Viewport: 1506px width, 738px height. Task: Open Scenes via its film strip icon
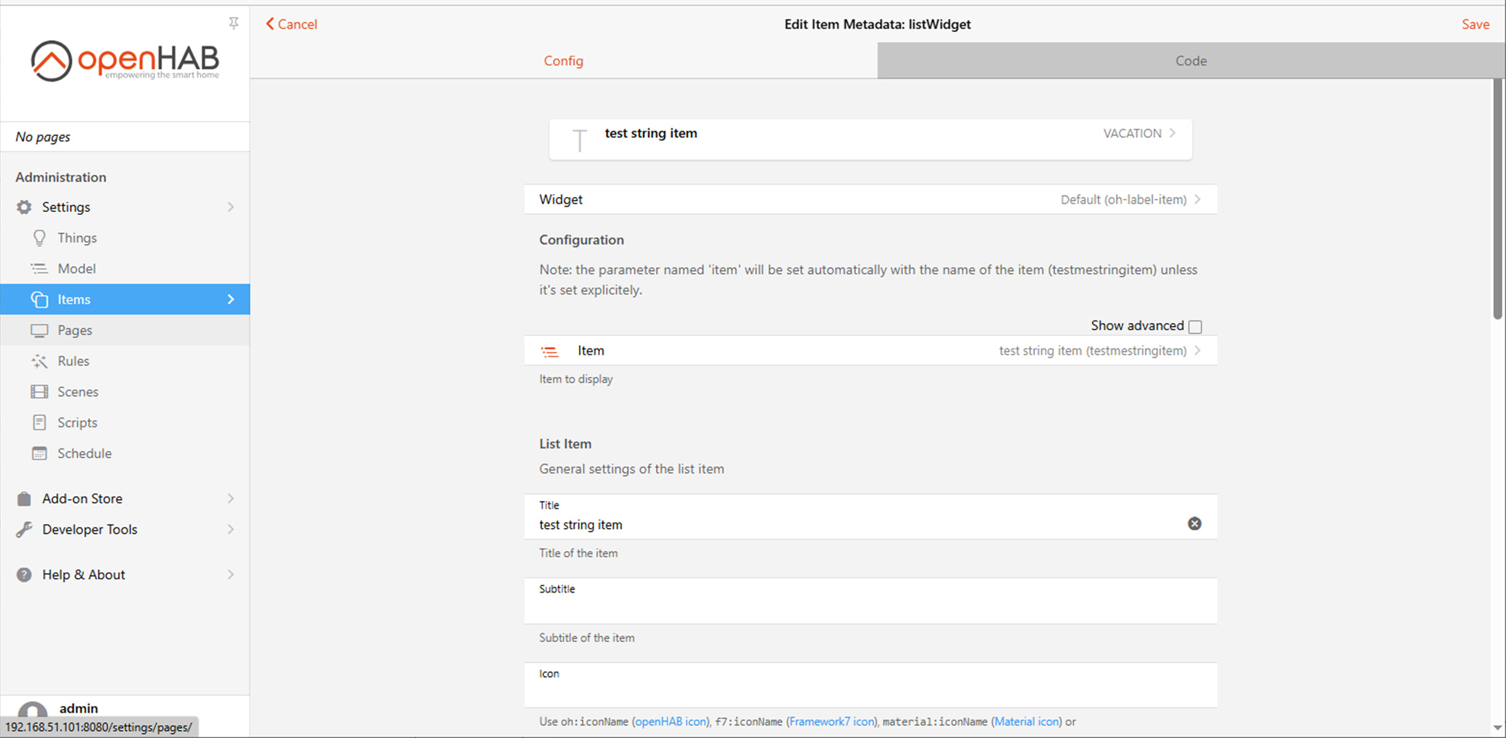[x=39, y=391]
